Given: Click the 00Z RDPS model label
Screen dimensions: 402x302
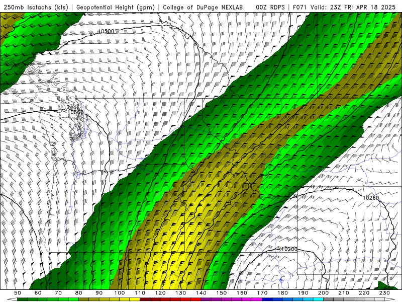Looking at the screenshot, I should pos(270,7).
